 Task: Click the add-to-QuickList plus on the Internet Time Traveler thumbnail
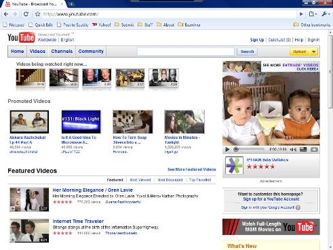point(13,240)
